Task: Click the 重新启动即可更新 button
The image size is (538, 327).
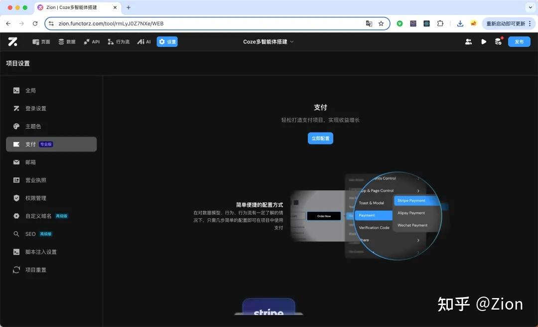Action: (x=506, y=23)
